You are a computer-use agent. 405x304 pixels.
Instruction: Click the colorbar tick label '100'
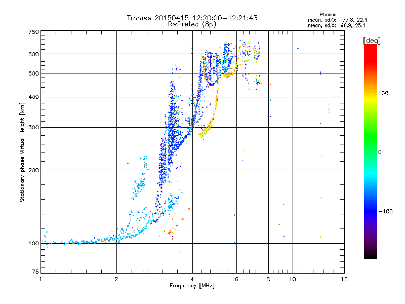383,93
